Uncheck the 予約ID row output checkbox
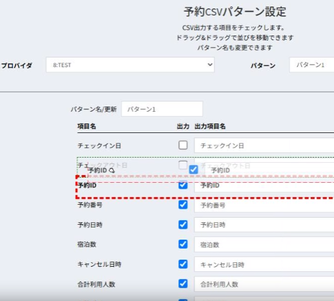 (x=183, y=185)
